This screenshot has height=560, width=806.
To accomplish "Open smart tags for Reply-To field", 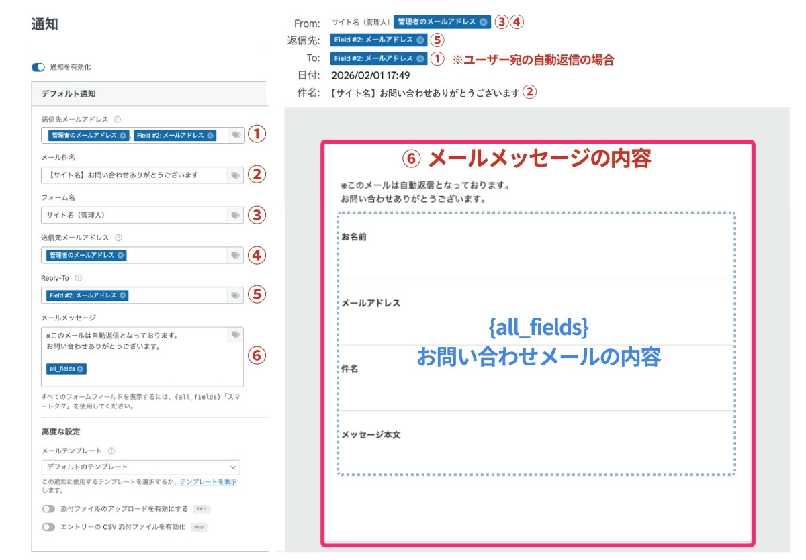I will (235, 295).
